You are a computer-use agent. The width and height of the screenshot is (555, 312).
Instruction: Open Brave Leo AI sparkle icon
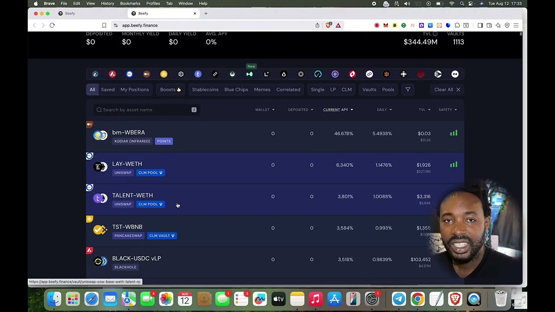498,25
